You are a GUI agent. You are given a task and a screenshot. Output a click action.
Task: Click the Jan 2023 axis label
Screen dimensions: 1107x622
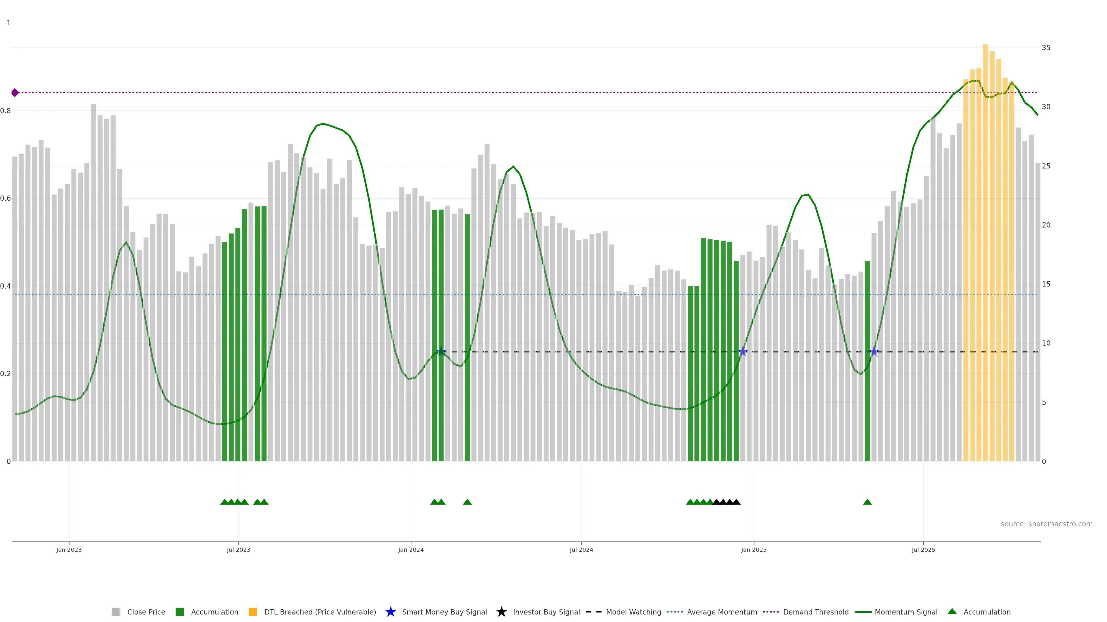click(69, 550)
